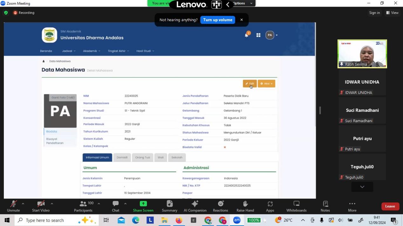The width and height of the screenshot is (403, 226).
Task: Open the Reactions menu
Action: pos(220,206)
